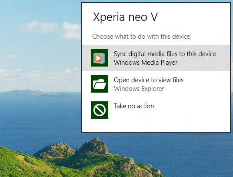Click the orange play button in media icon
The width and height of the screenshot is (233, 177).
(x=98, y=58)
